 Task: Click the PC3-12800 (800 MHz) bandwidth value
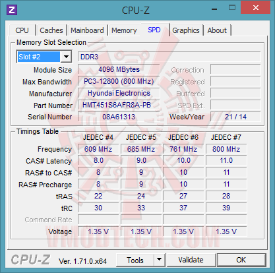point(119,81)
